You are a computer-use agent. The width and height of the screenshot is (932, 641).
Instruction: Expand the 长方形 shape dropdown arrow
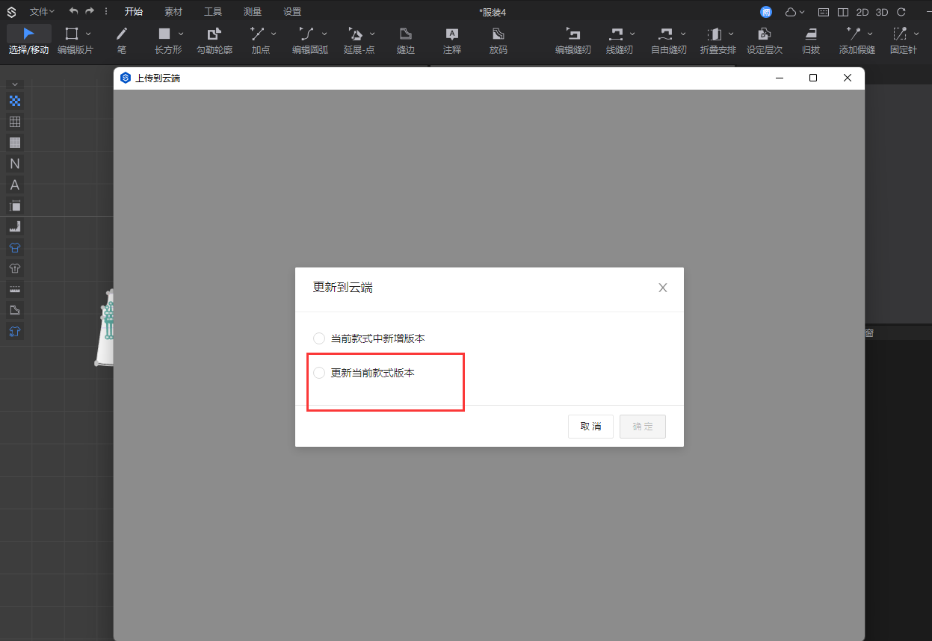point(181,34)
